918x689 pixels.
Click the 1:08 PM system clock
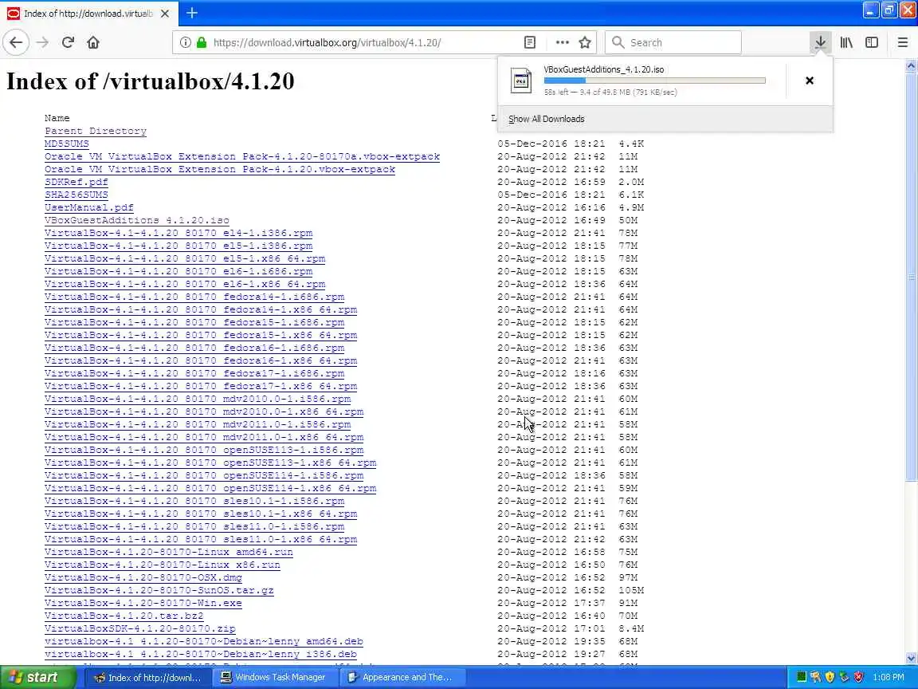click(x=889, y=677)
